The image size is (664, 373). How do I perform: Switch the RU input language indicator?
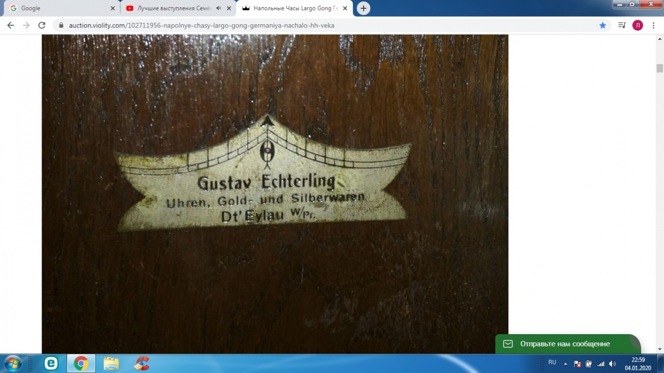pyautogui.click(x=552, y=363)
